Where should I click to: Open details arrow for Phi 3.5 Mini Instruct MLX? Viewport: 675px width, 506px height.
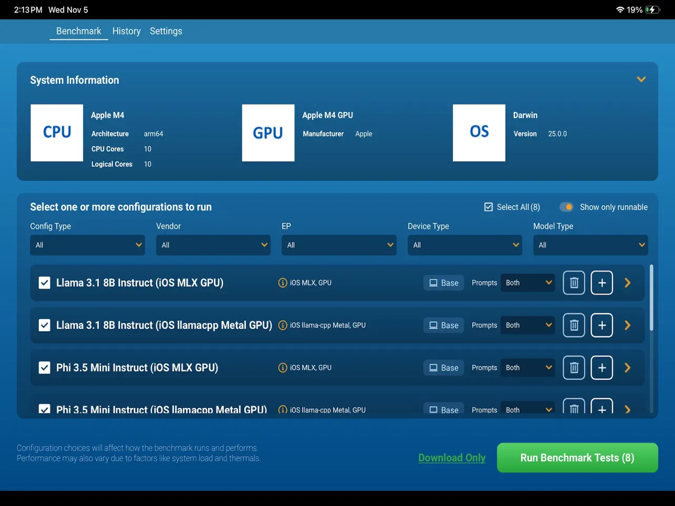[x=627, y=367]
